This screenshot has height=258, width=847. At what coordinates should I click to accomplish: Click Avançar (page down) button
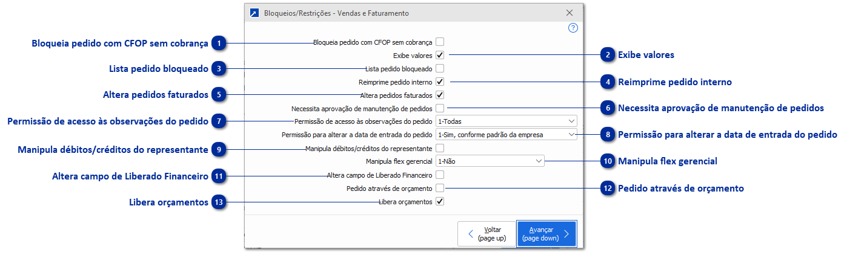pos(546,234)
